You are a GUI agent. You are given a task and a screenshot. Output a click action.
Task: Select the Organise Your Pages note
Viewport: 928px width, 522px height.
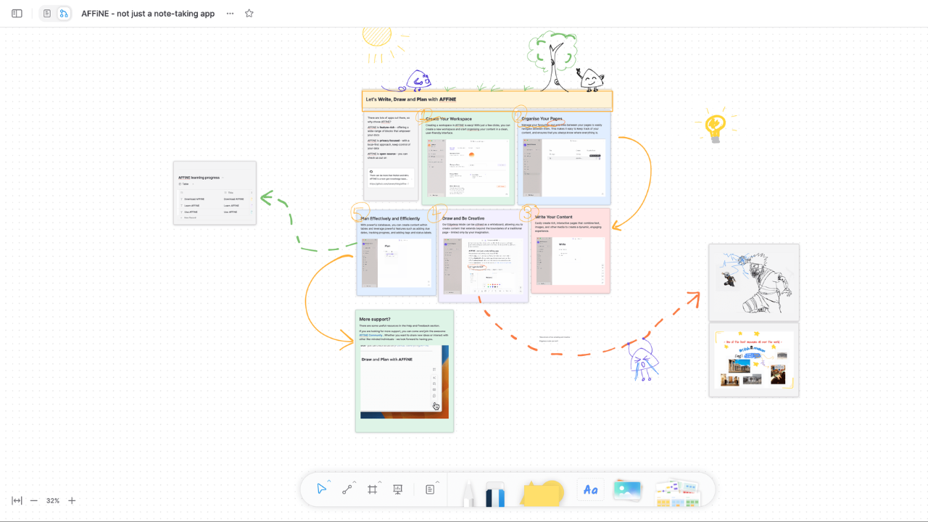[x=564, y=158]
